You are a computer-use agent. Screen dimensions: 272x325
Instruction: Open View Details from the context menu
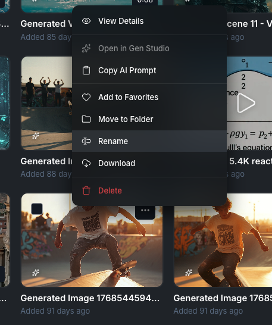149,21
